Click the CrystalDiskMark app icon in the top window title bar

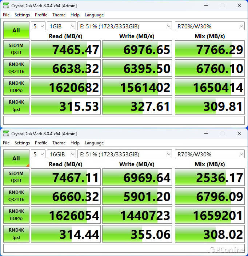(6, 6)
